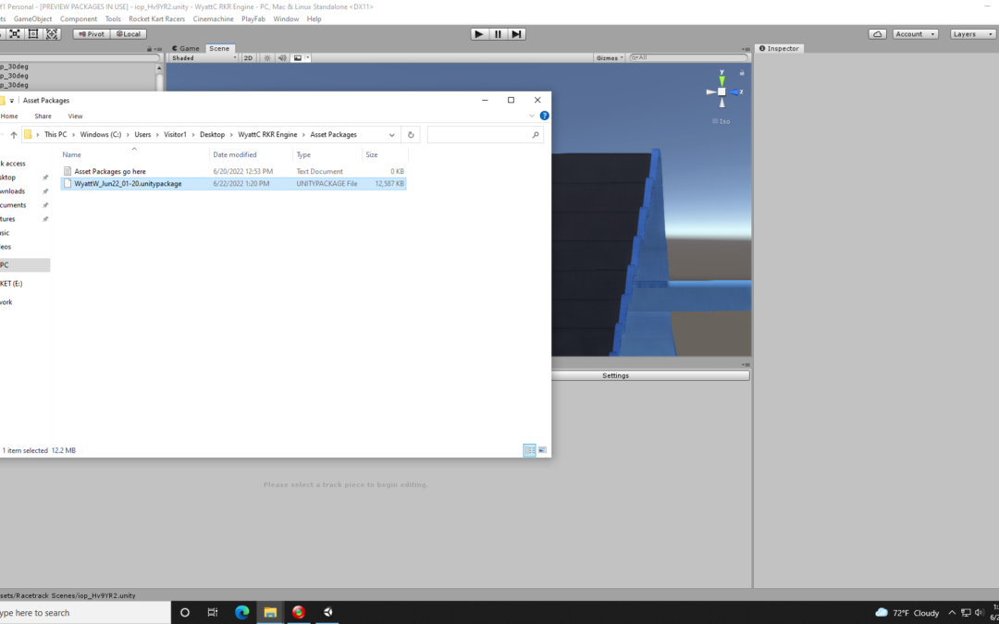Viewport: 999px width, 624px height.
Task: Go up one folder level in Explorer
Action: (13, 135)
